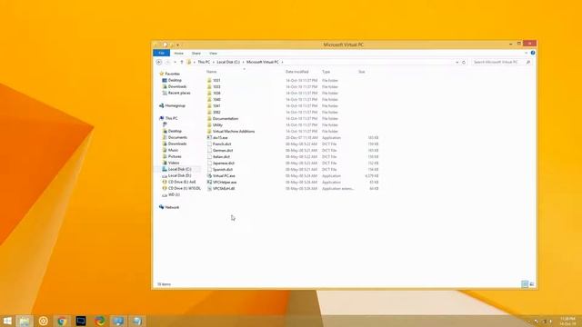Screen dimensions: 582x327
Task: Select Local Disk (C:) in navigation pane
Action: pos(180,170)
